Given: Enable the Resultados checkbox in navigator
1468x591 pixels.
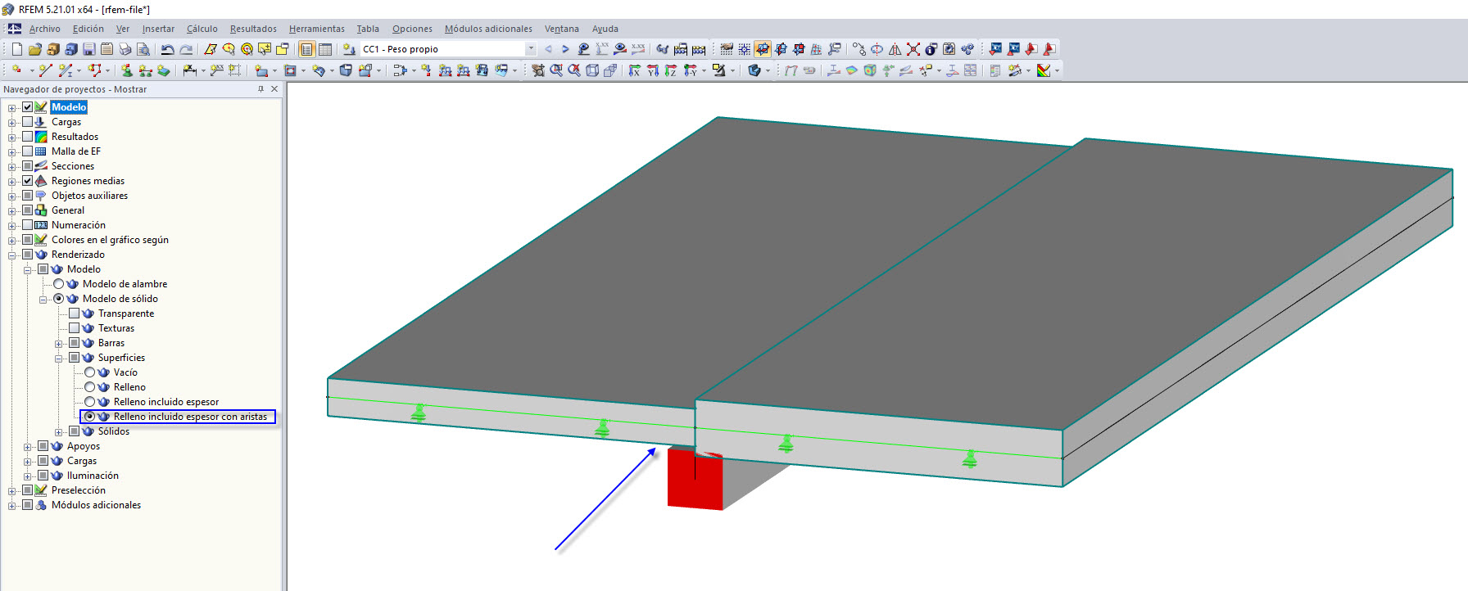Looking at the screenshot, I should (28, 137).
